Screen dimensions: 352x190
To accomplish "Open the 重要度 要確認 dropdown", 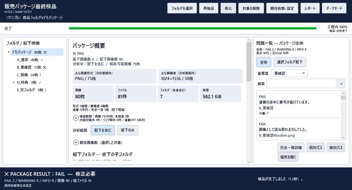I will 289,73.
